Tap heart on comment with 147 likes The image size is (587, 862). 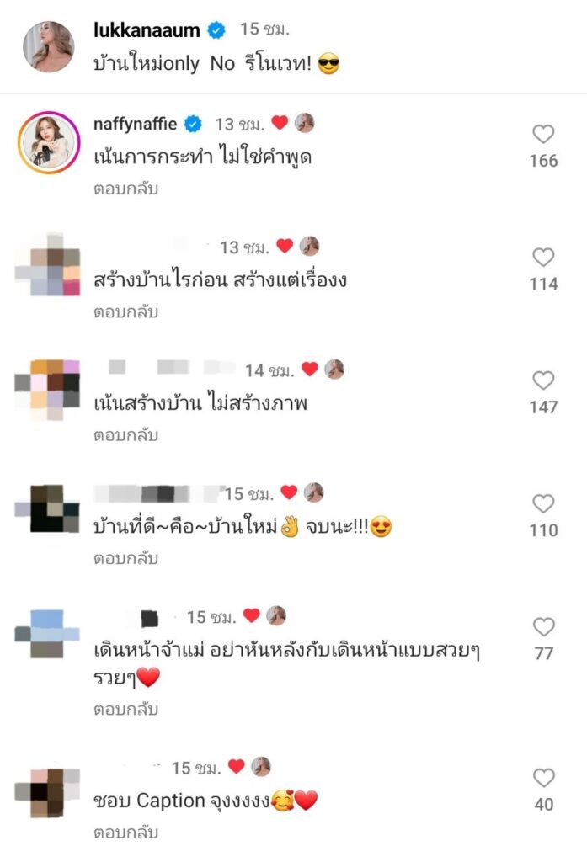coord(543,380)
